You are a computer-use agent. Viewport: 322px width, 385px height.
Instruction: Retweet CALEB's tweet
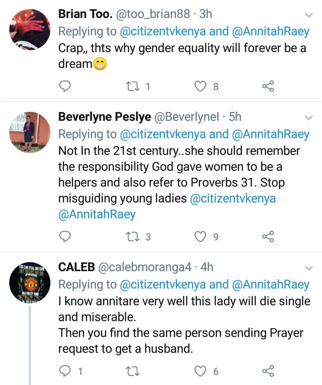point(133,371)
